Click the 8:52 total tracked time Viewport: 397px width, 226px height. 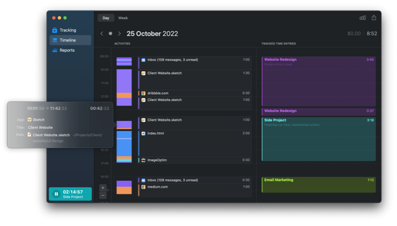point(372,33)
